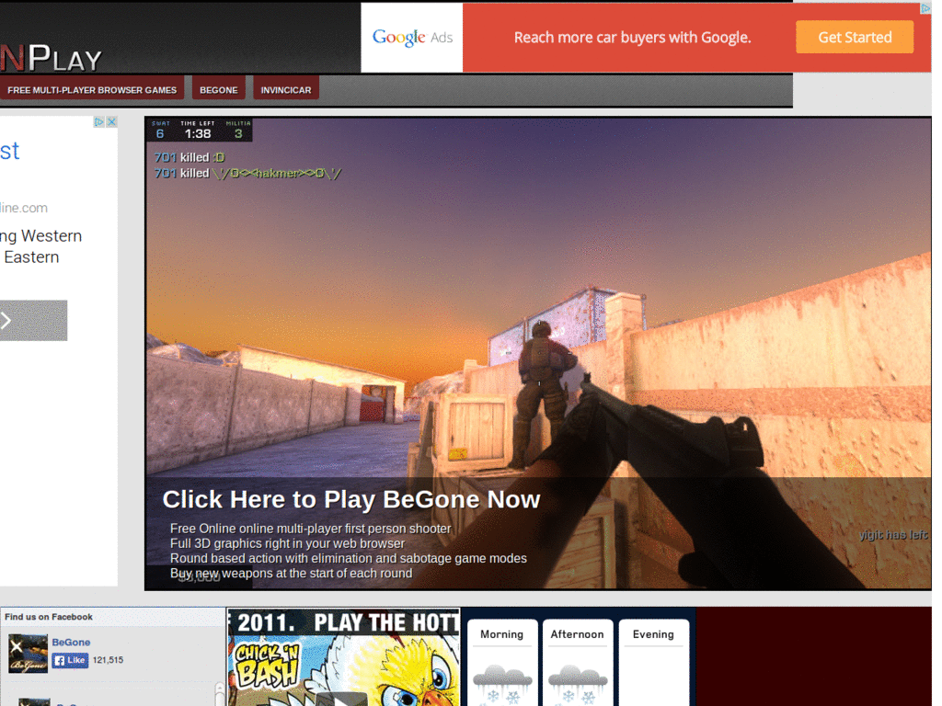Select the Afternoon weather card
The width and height of the screenshot is (942, 706).
pyautogui.click(x=578, y=663)
